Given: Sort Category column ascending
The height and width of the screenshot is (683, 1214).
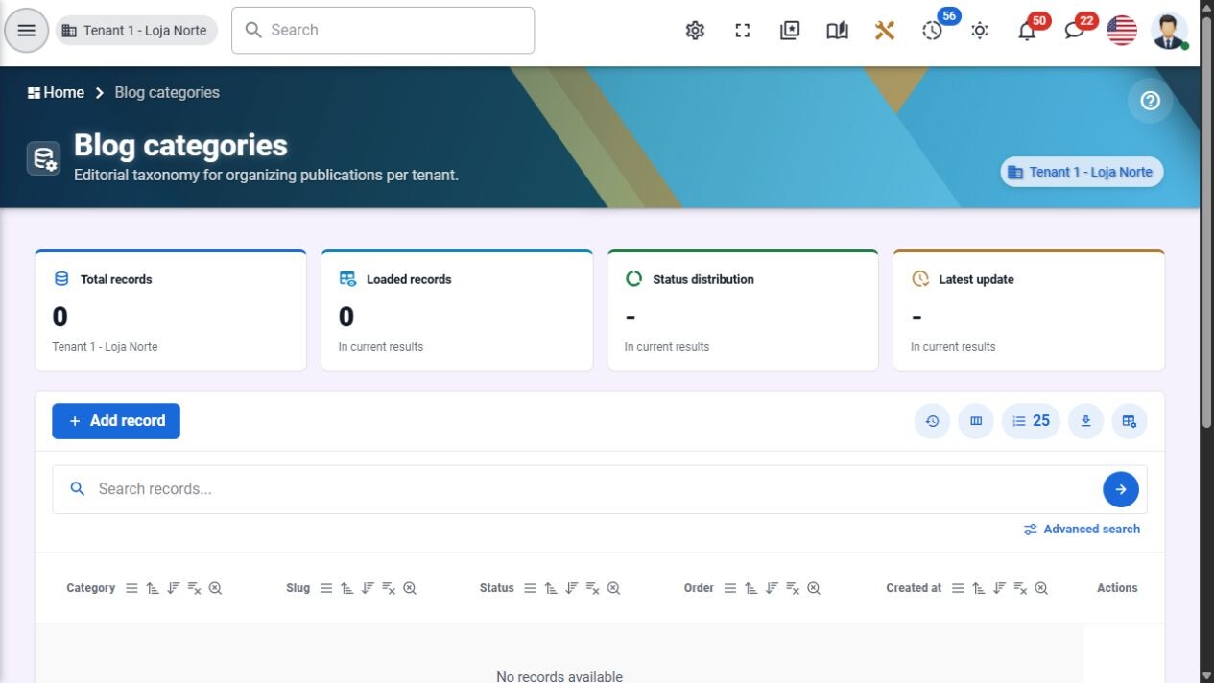Looking at the screenshot, I should click(x=153, y=588).
